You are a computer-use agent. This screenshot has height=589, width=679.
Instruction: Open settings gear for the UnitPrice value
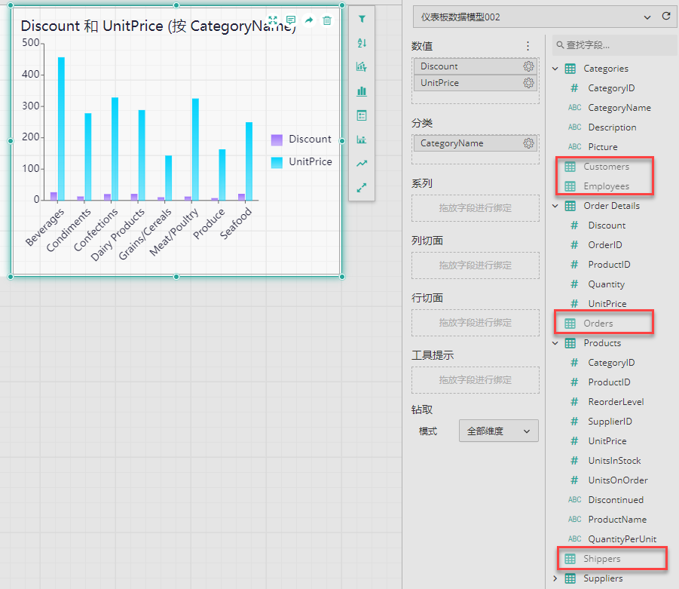pyautogui.click(x=528, y=83)
